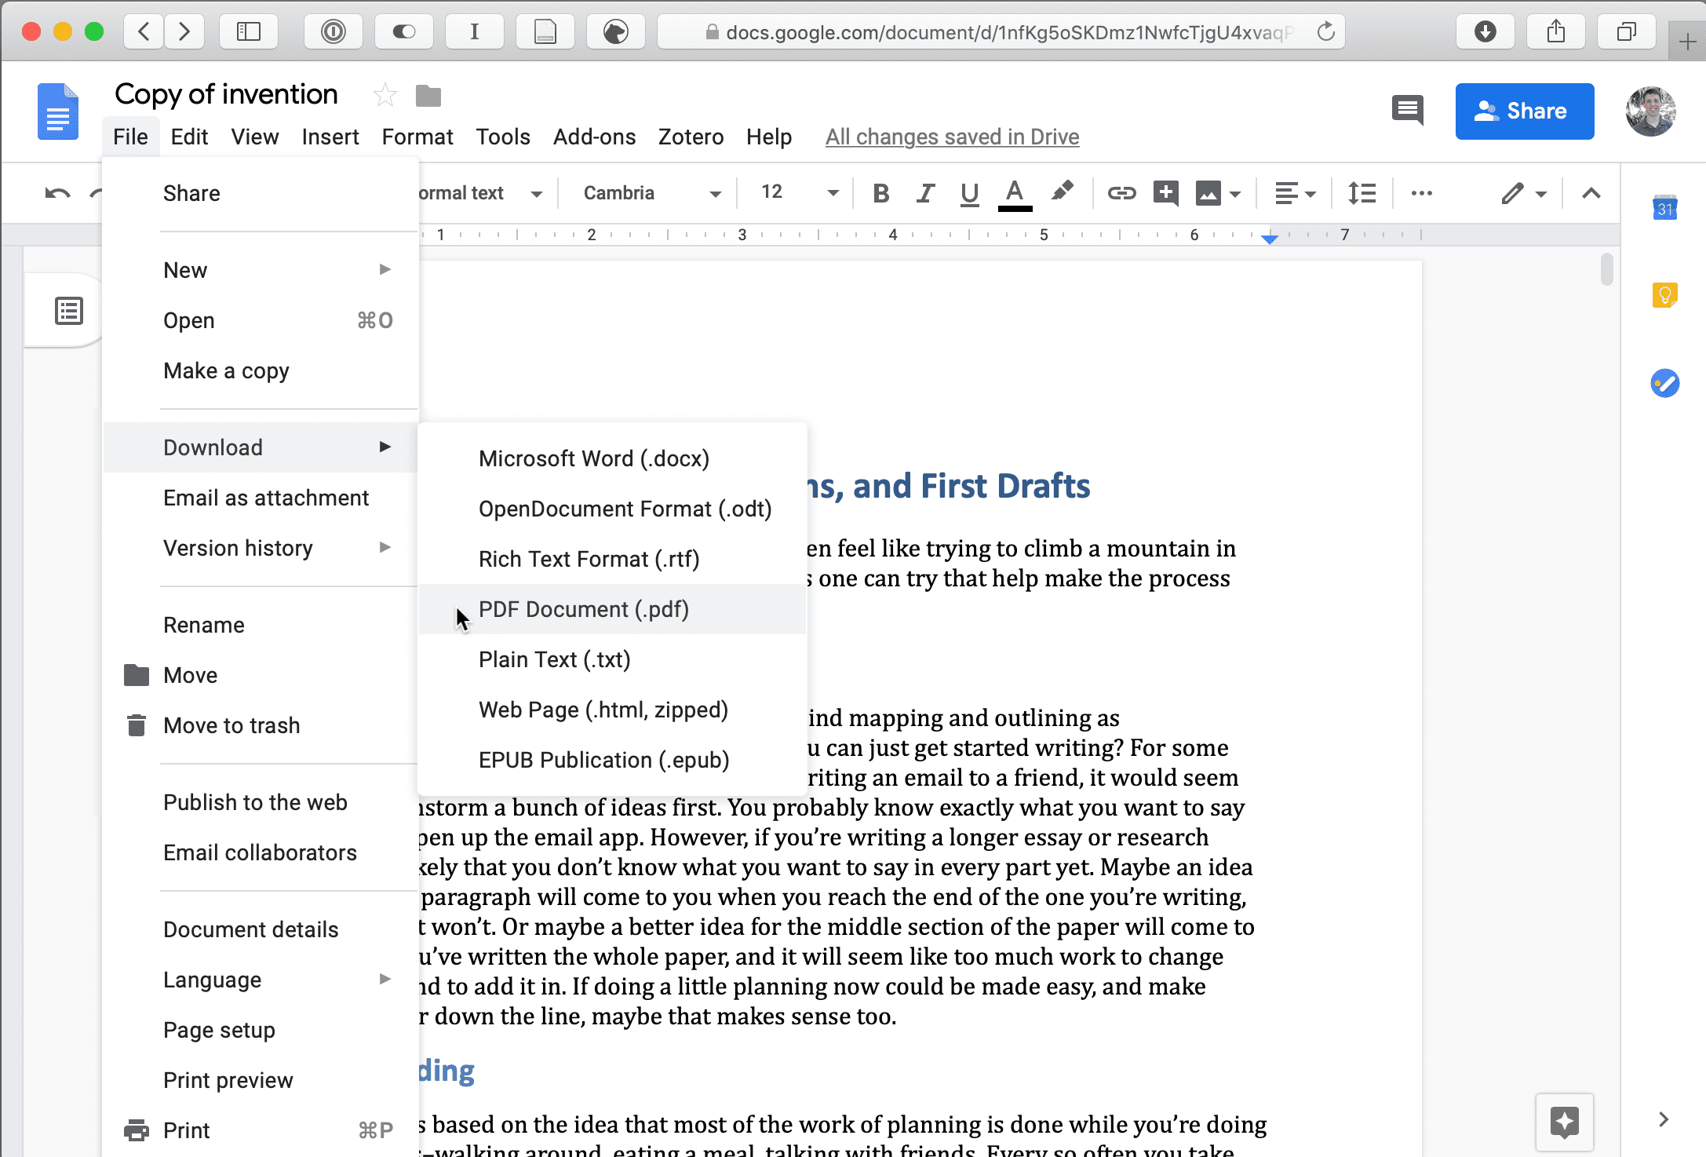
Task: Open the comment history icon
Action: (x=1408, y=111)
